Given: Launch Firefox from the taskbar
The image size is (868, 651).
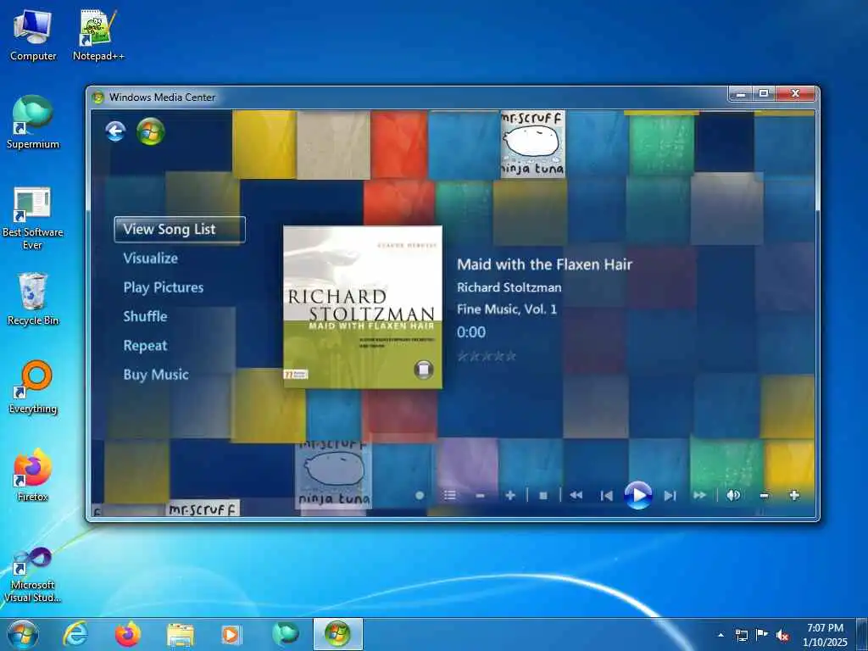Looking at the screenshot, I should point(127,634).
